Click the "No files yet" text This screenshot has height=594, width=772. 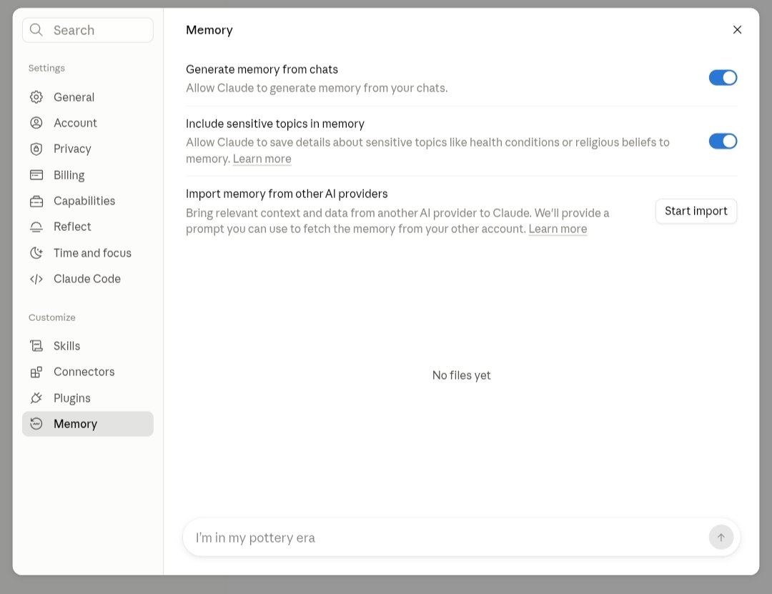[x=461, y=375]
